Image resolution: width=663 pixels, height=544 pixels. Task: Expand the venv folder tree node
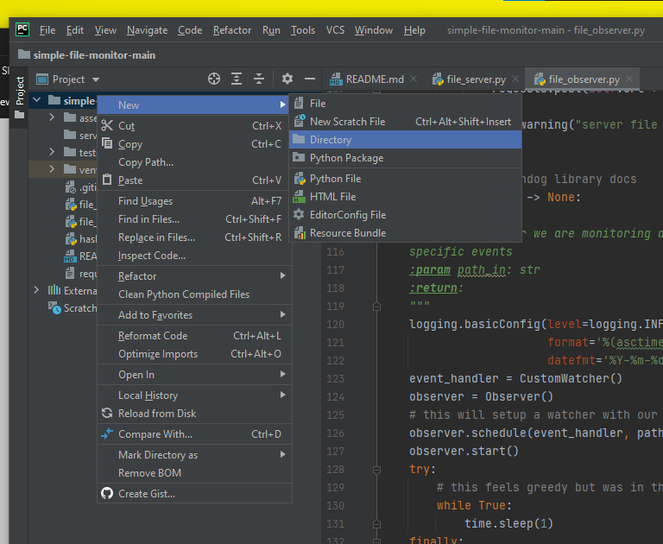point(52,168)
